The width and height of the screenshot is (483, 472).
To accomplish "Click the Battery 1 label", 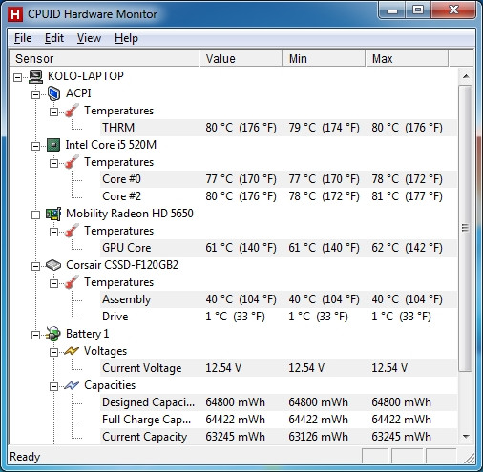I will [x=88, y=334].
